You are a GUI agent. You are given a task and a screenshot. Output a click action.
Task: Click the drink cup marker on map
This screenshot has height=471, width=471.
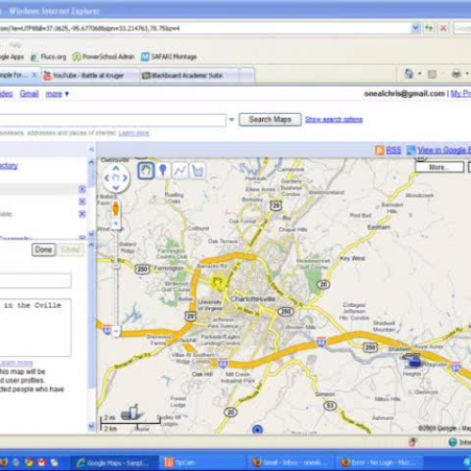click(x=132, y=412)
